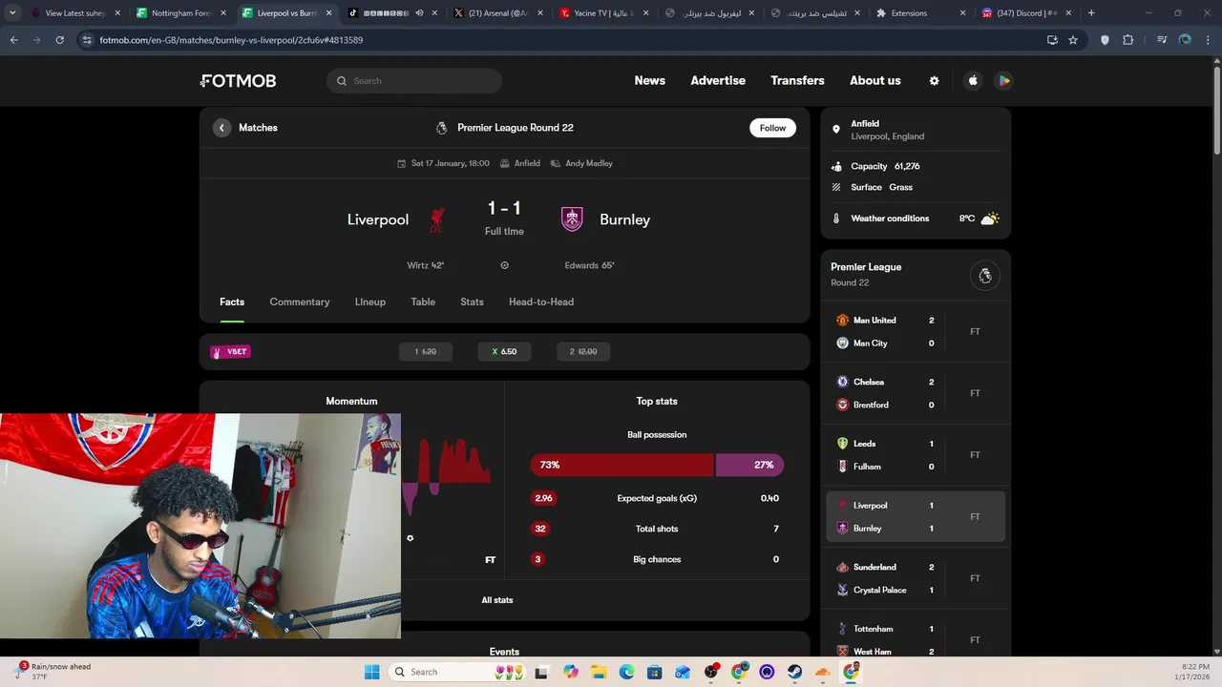Open the Transfers menu link
This screenshot has width=1222, height=687.
797,81
